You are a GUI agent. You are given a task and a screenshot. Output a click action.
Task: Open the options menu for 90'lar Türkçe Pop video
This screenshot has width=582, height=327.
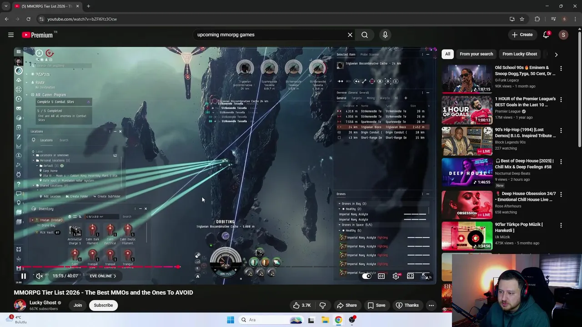[561, 225]
